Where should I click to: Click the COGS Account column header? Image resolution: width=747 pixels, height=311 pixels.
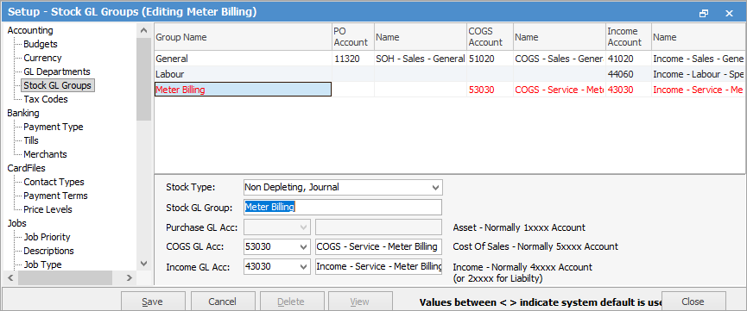click(x=490, y=37)
